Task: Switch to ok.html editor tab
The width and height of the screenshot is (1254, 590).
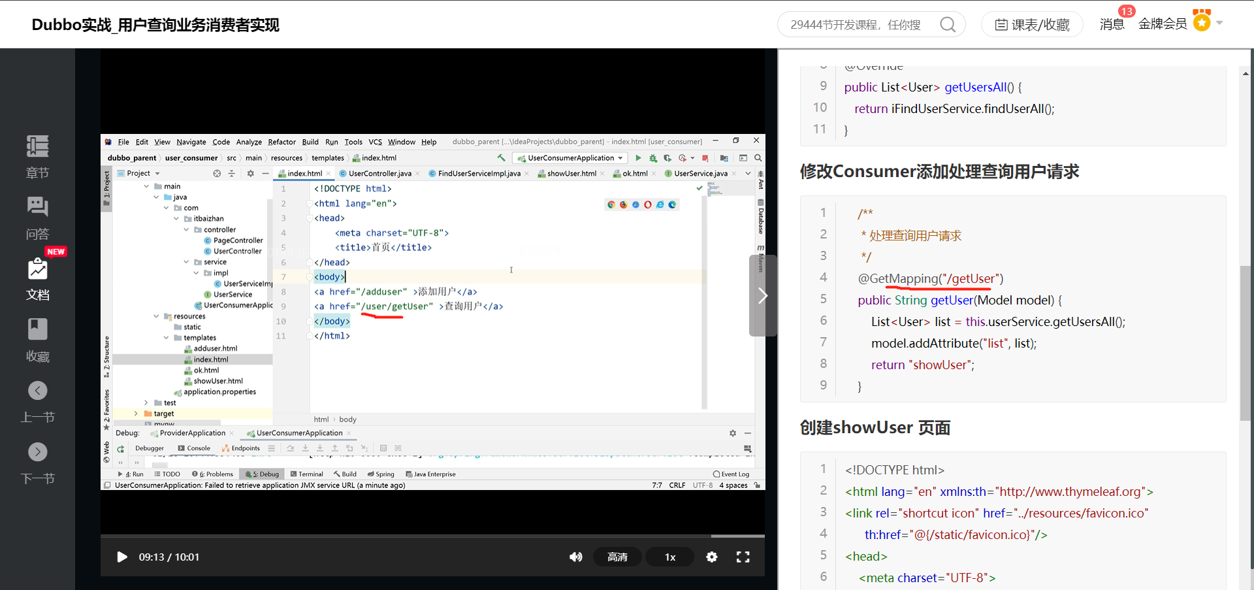Action: (x=635, y=173)
